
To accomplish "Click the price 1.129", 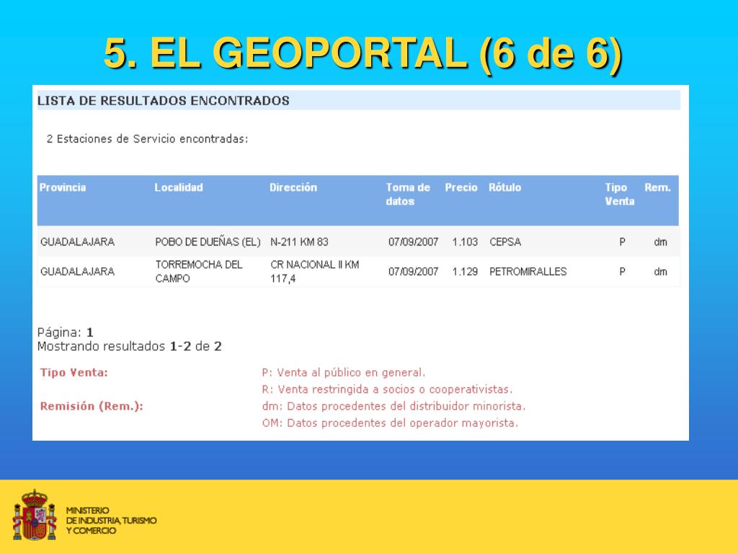I will click(465, 271).
